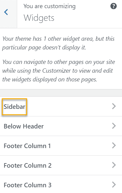Open the help question mark icon
The height and width of the screenshot is (193, 122).
pos(114,6)
